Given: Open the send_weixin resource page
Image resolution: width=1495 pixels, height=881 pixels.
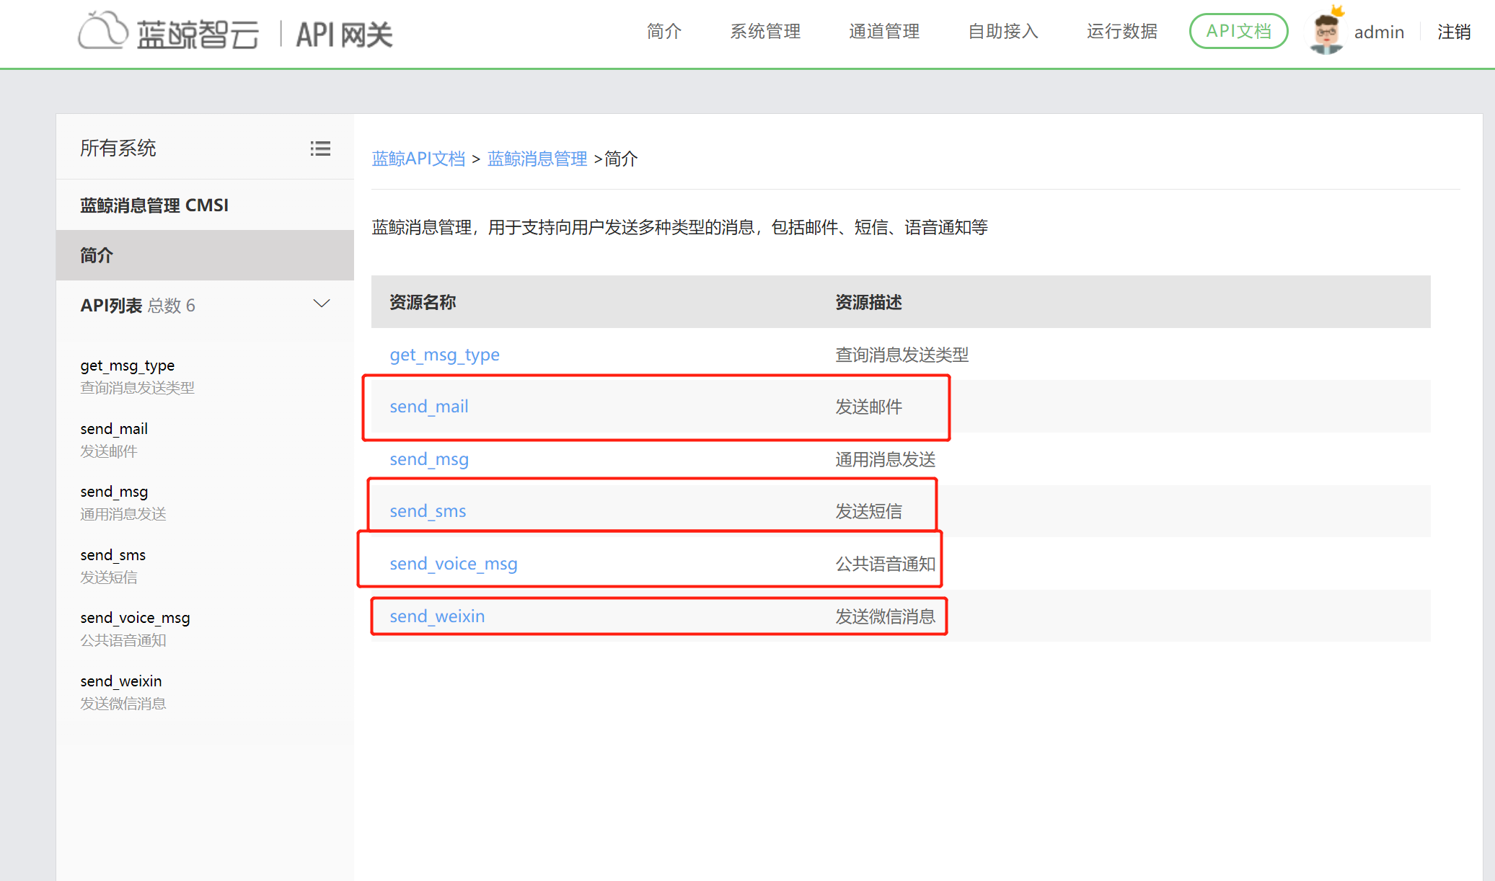Looking at the screenshot, I should pos(436,616).
